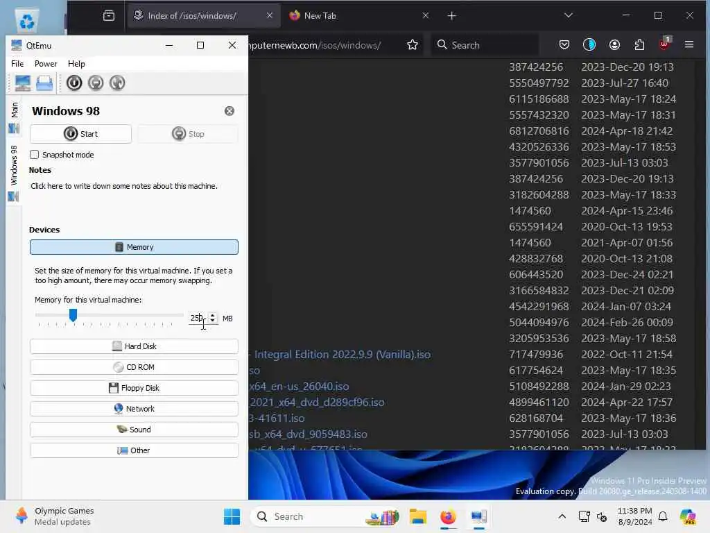Close the Windows 98 machine tab with the round X
Screen dimensions: 710x533
pos(230,111)
